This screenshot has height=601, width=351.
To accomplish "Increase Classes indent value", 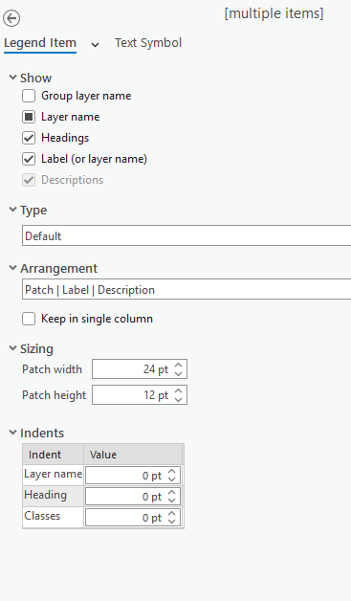I will tap(172, 514).
